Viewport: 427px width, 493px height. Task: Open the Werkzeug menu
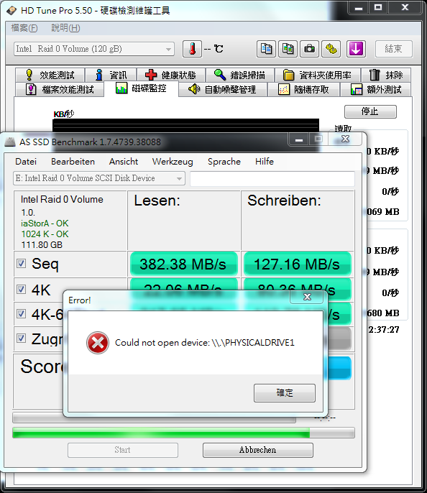click(x=173, y=162)
